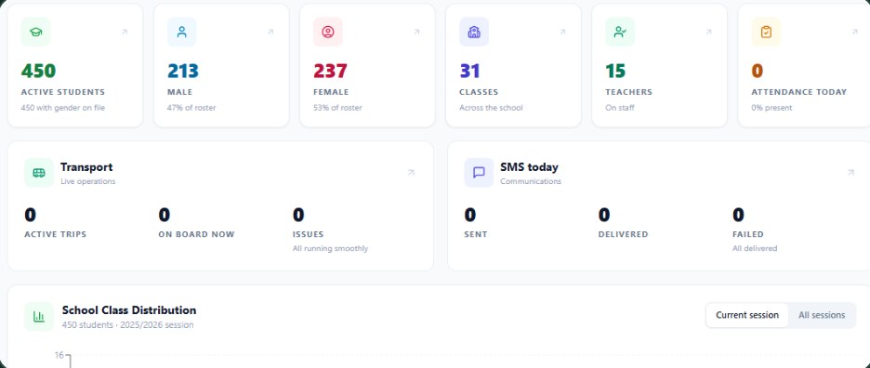Open the Male card arrow link
This screenshot has height=368, width=870.
click(x=270, y=33)
